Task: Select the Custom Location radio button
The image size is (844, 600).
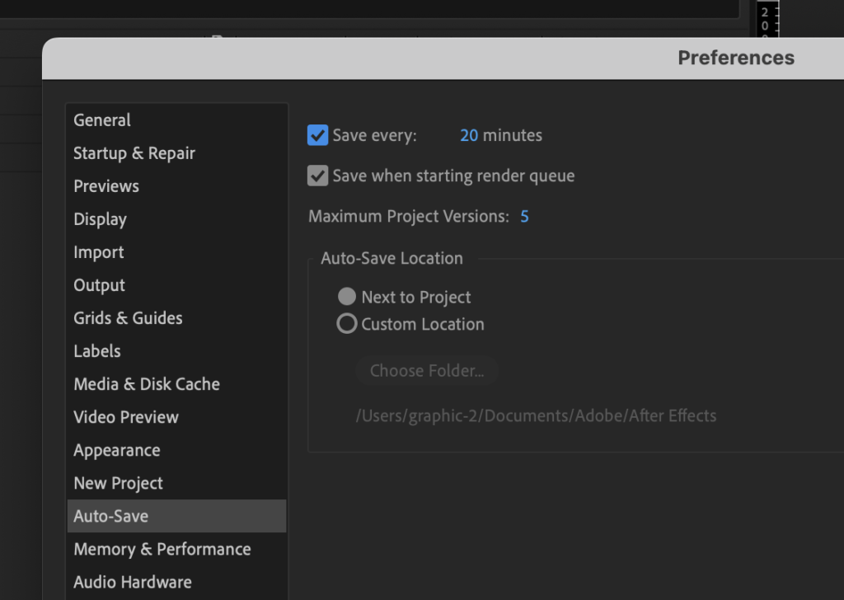Action: 347,324
